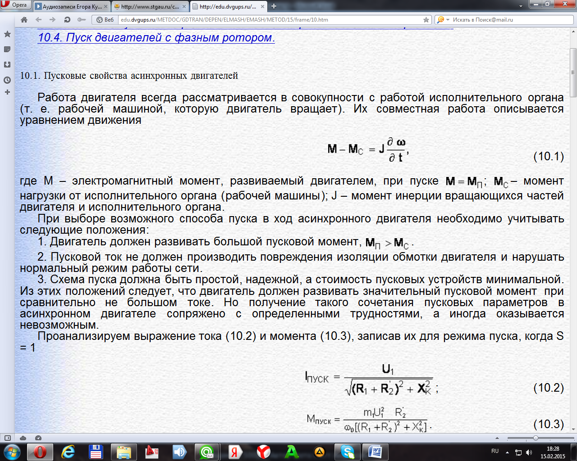Launch Internet Explorer from taskbar

coord(68,452)
